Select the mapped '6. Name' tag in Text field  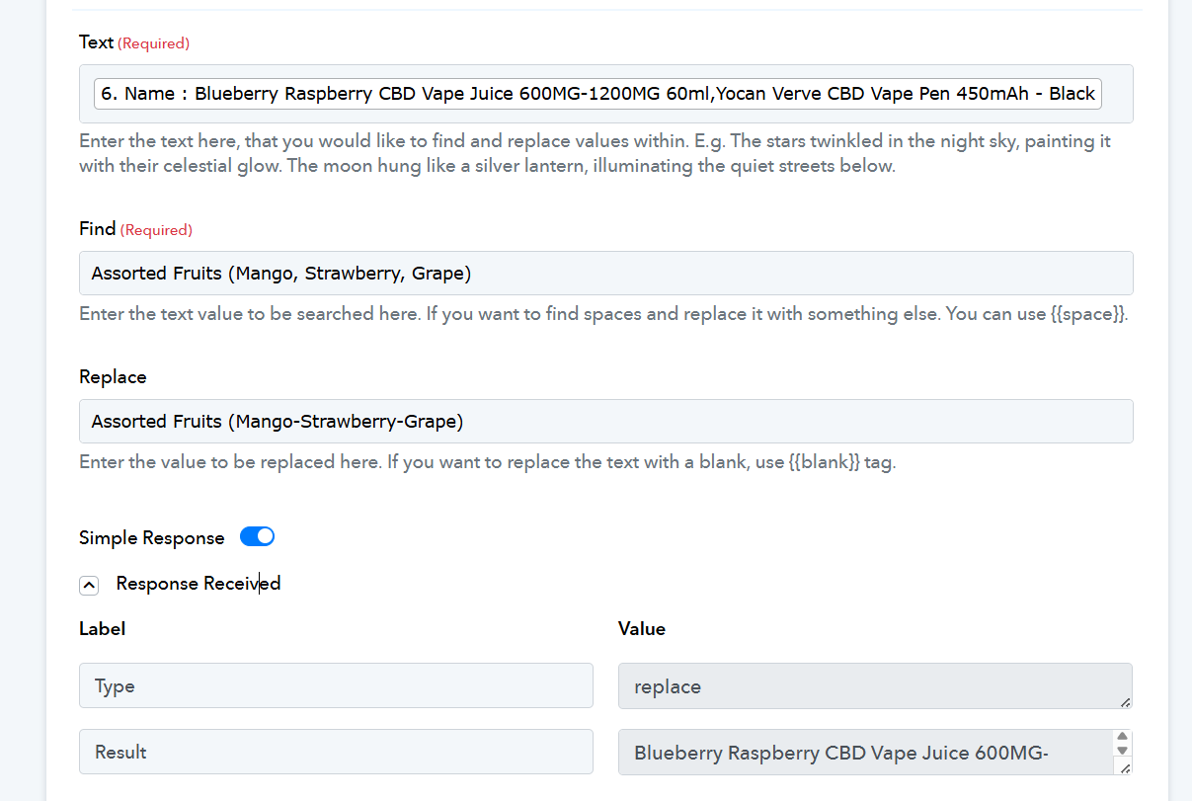tap(597, 94)
